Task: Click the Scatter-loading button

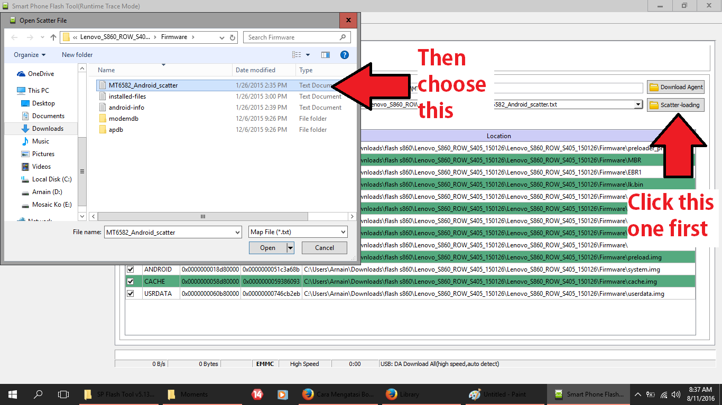Action: pyautogui.click(x=675, y=105)
